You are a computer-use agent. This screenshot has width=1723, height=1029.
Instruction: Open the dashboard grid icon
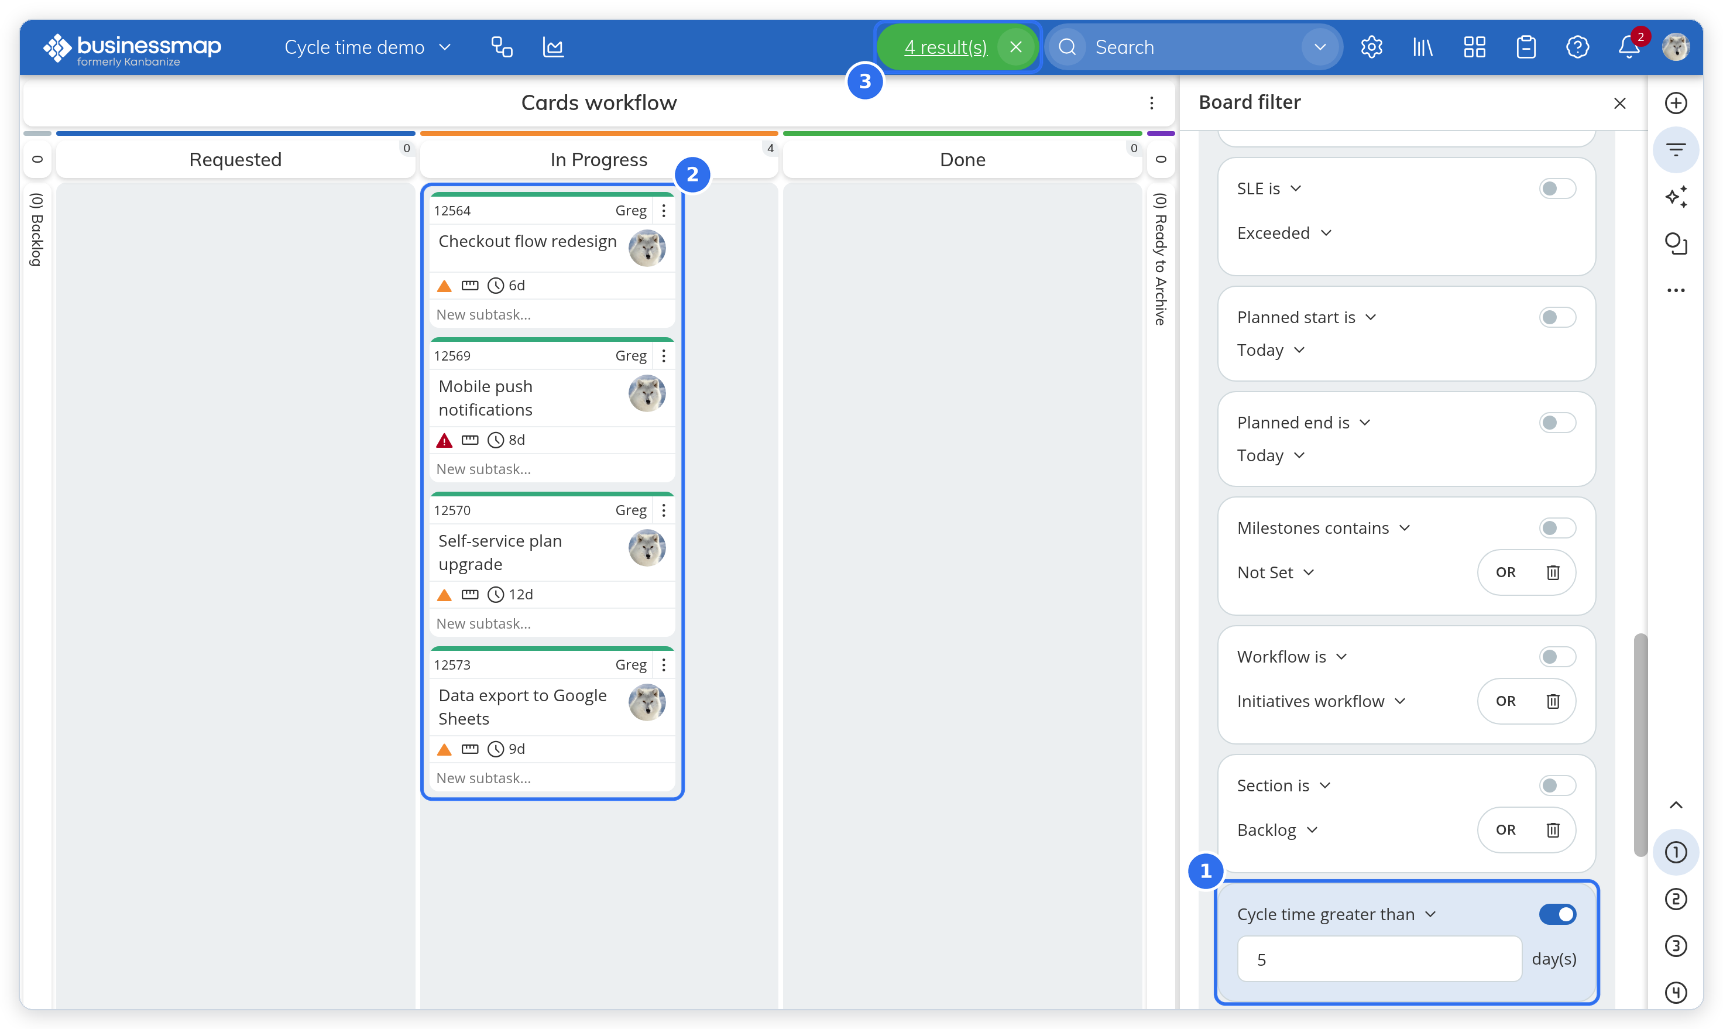pyautogui.click(x=1474, y=47)
